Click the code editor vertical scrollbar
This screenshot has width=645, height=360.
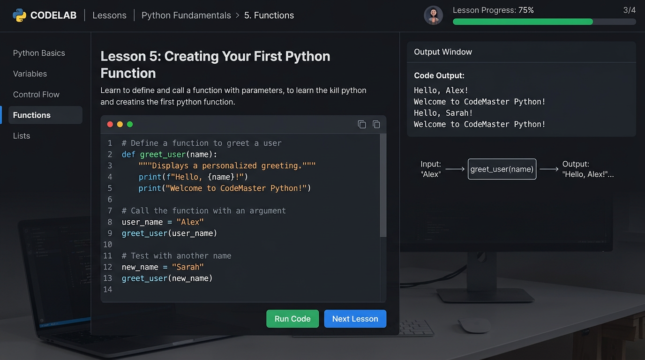(x=383, y=187)
